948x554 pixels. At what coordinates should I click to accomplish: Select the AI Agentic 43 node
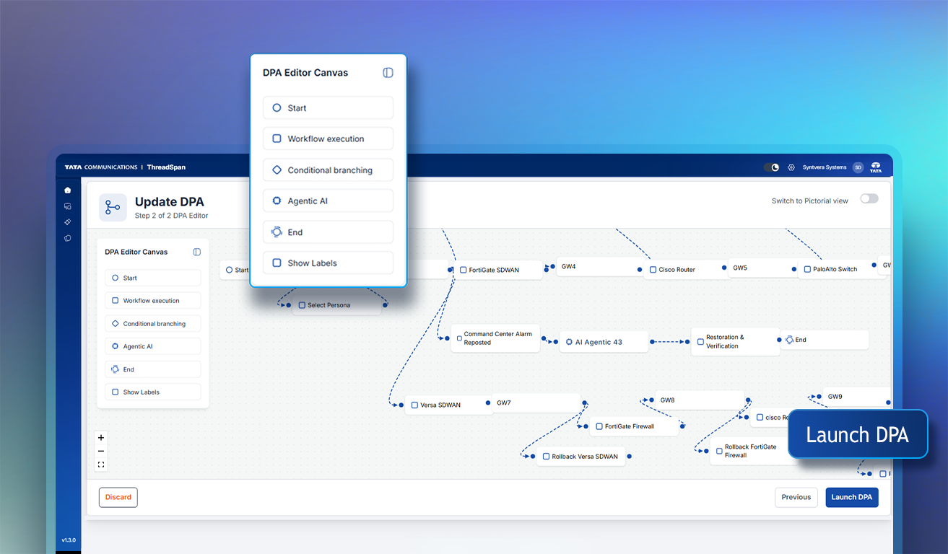(x=604, y=342)
